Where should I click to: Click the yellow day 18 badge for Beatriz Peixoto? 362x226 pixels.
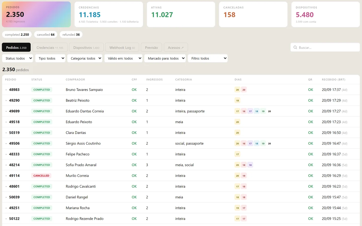237,100
